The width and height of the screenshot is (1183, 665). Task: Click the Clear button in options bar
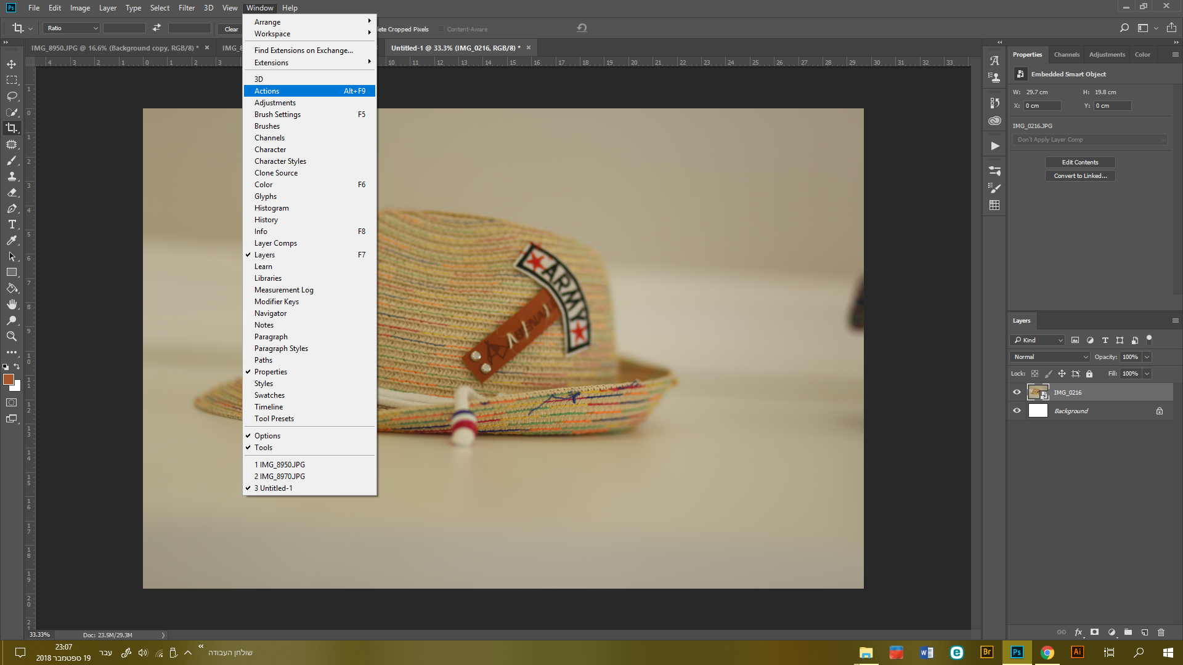click(x=231, y=29)
